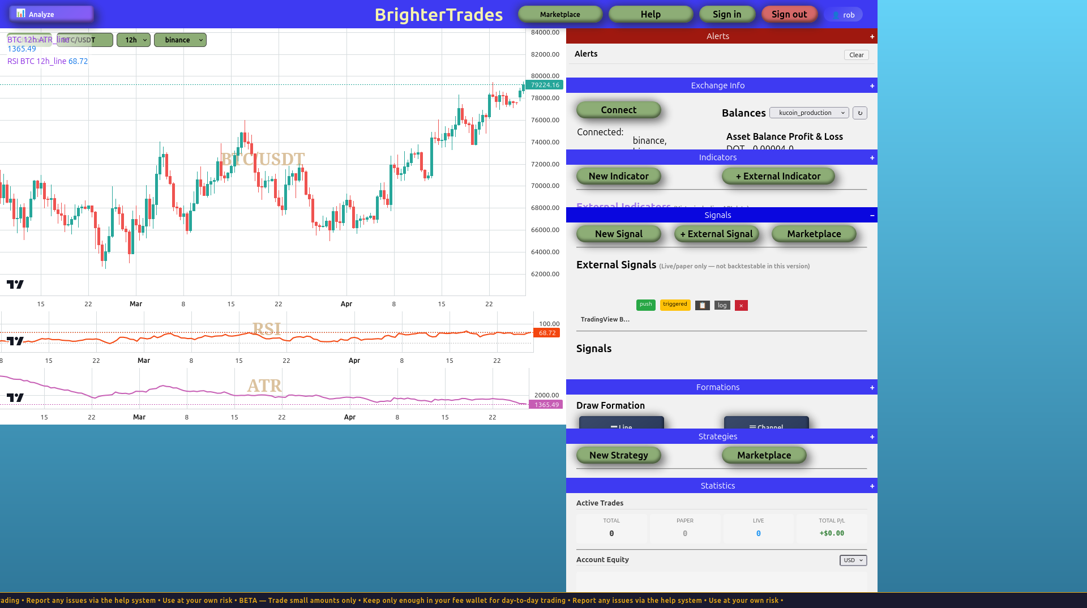This screenshot has width=1087, height=608.
Task: Expand the Alerts panel plus icon
Action: (x=872, y=37)
